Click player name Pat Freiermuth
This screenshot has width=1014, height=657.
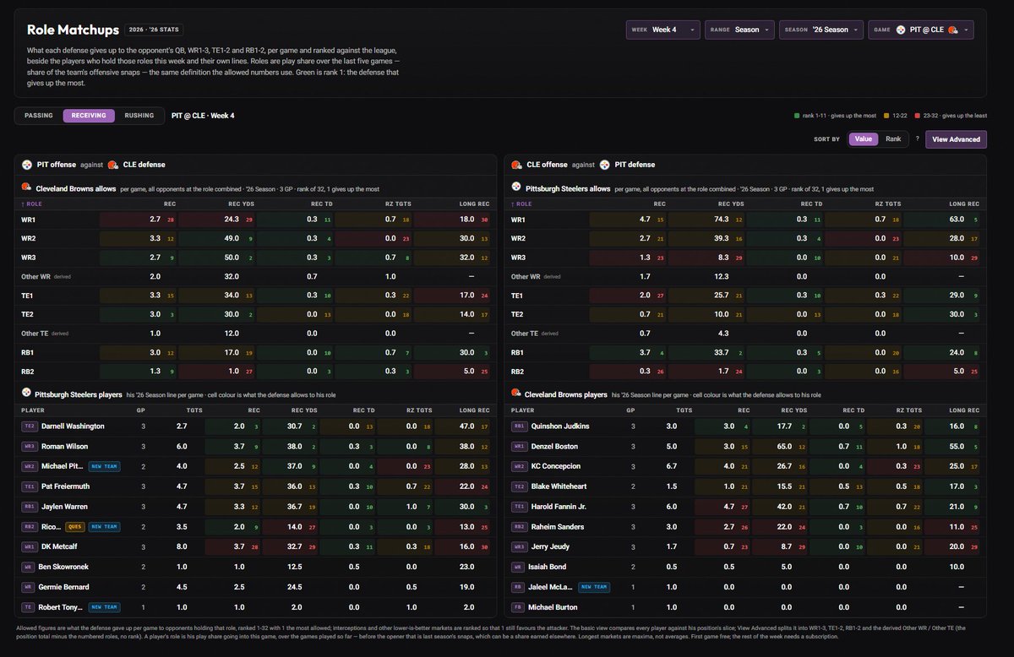point(68,486)
